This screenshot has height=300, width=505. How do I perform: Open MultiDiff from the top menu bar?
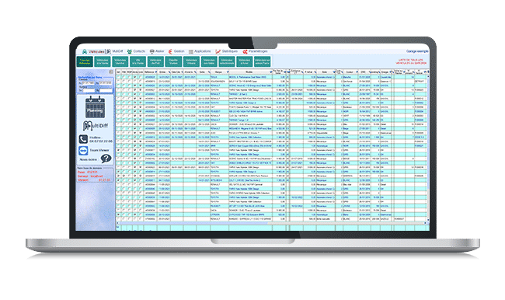(115, 51)
